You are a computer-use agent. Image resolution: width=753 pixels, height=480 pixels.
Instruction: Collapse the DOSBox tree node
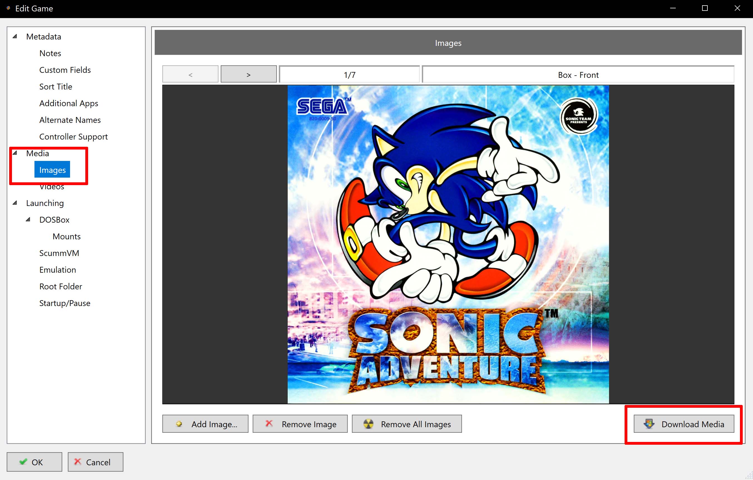point(28,219)
